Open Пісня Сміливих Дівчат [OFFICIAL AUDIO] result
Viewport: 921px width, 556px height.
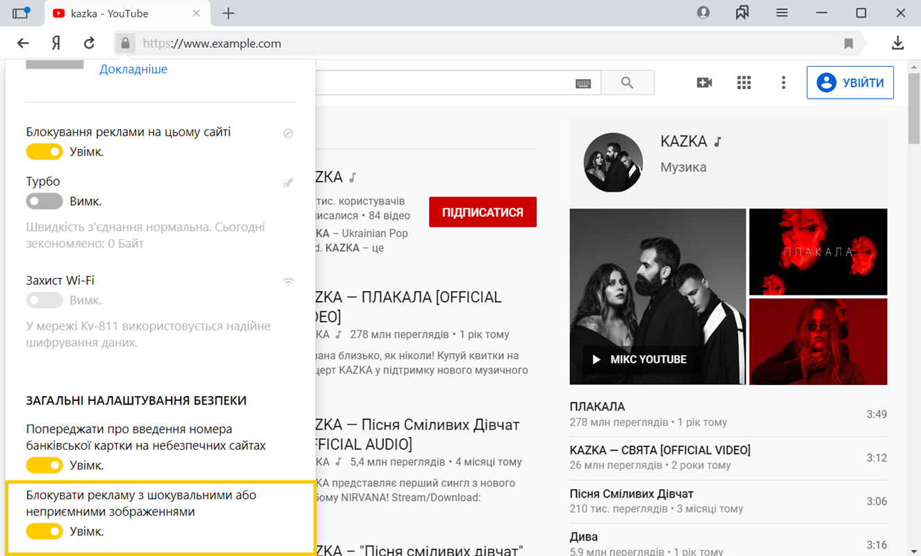tap(418, 434)
